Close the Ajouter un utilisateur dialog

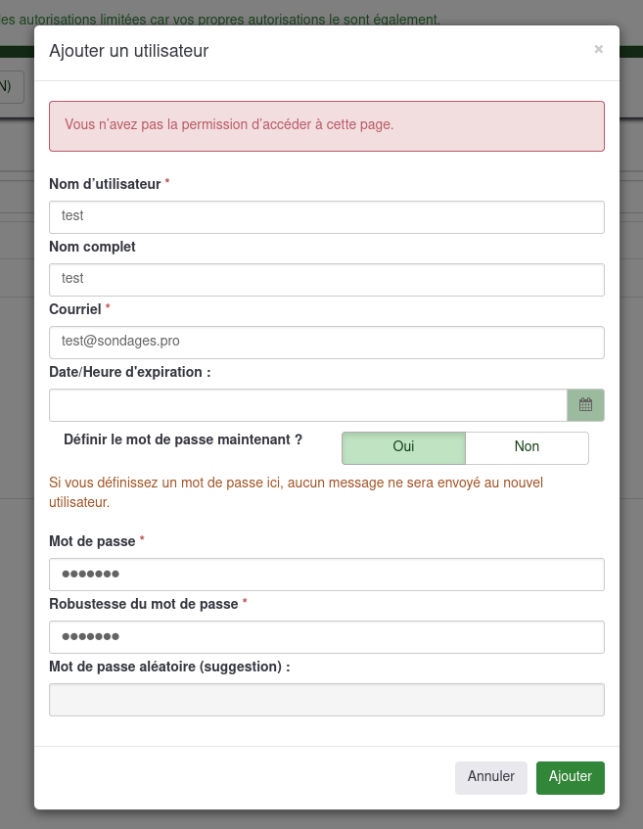coord(598,50)
